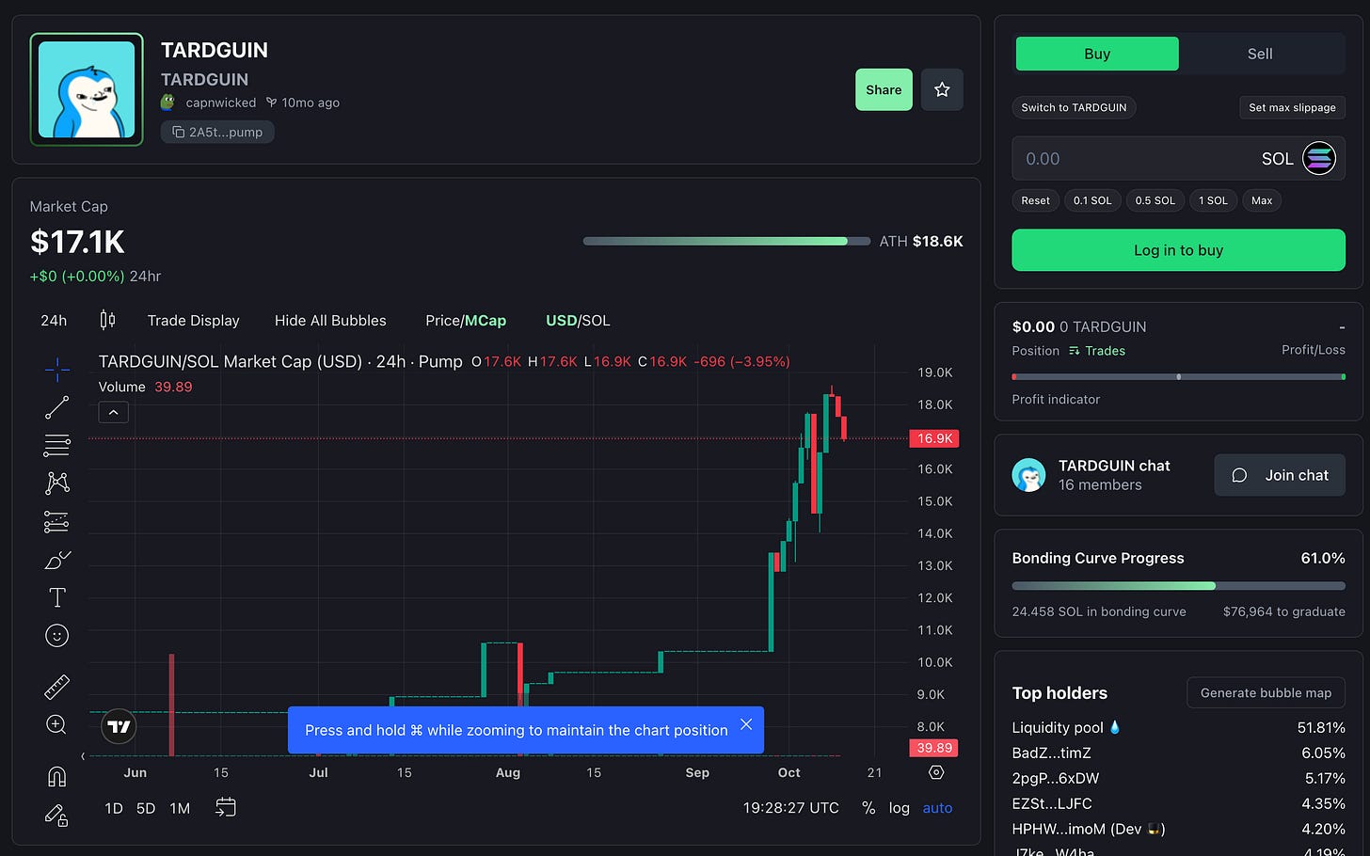Click the Liquidity pool holder row
This screenshot has height=856, width=1370.
point(1178,727)
